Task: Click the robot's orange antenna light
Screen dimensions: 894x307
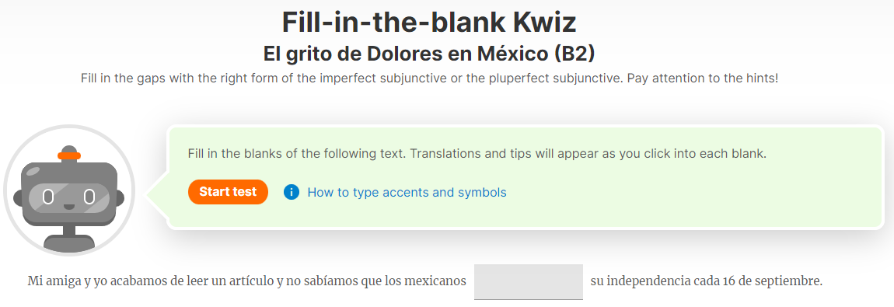Action: [x=69, y=155]
